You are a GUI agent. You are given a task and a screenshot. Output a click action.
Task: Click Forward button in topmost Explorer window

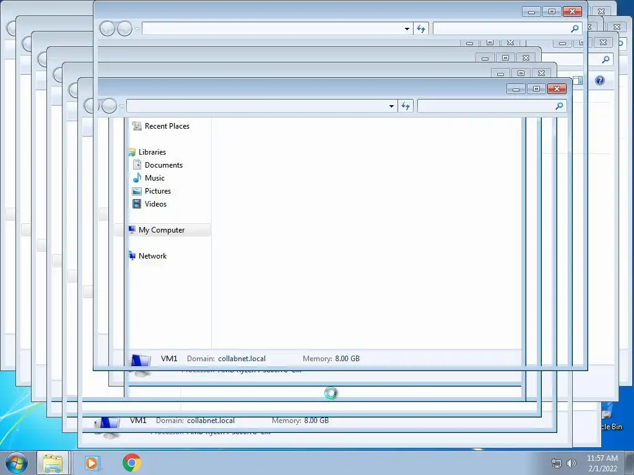124,28
